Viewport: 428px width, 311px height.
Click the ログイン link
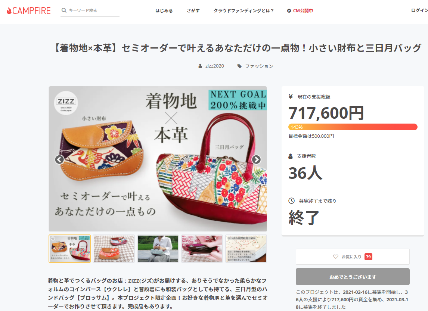click(419, 10)
